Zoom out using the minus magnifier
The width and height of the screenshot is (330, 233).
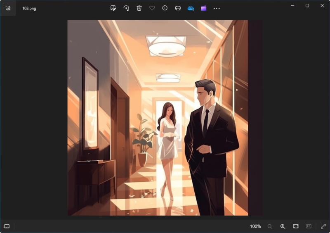(x=270, y=226)
